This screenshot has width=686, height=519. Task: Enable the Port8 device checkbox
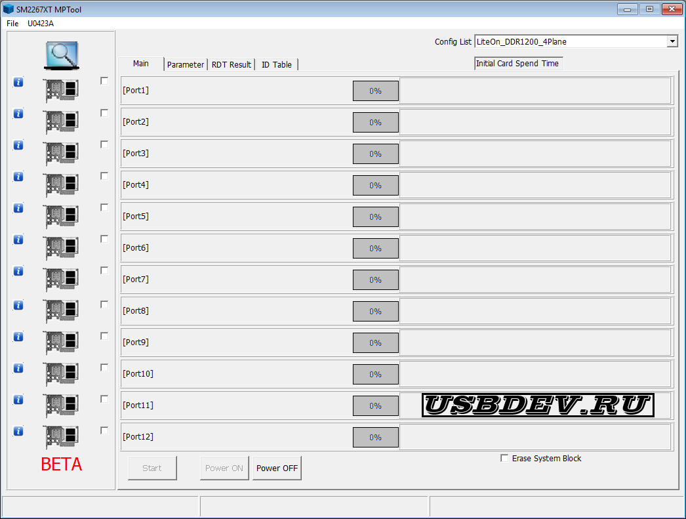(x=104, y=304)
